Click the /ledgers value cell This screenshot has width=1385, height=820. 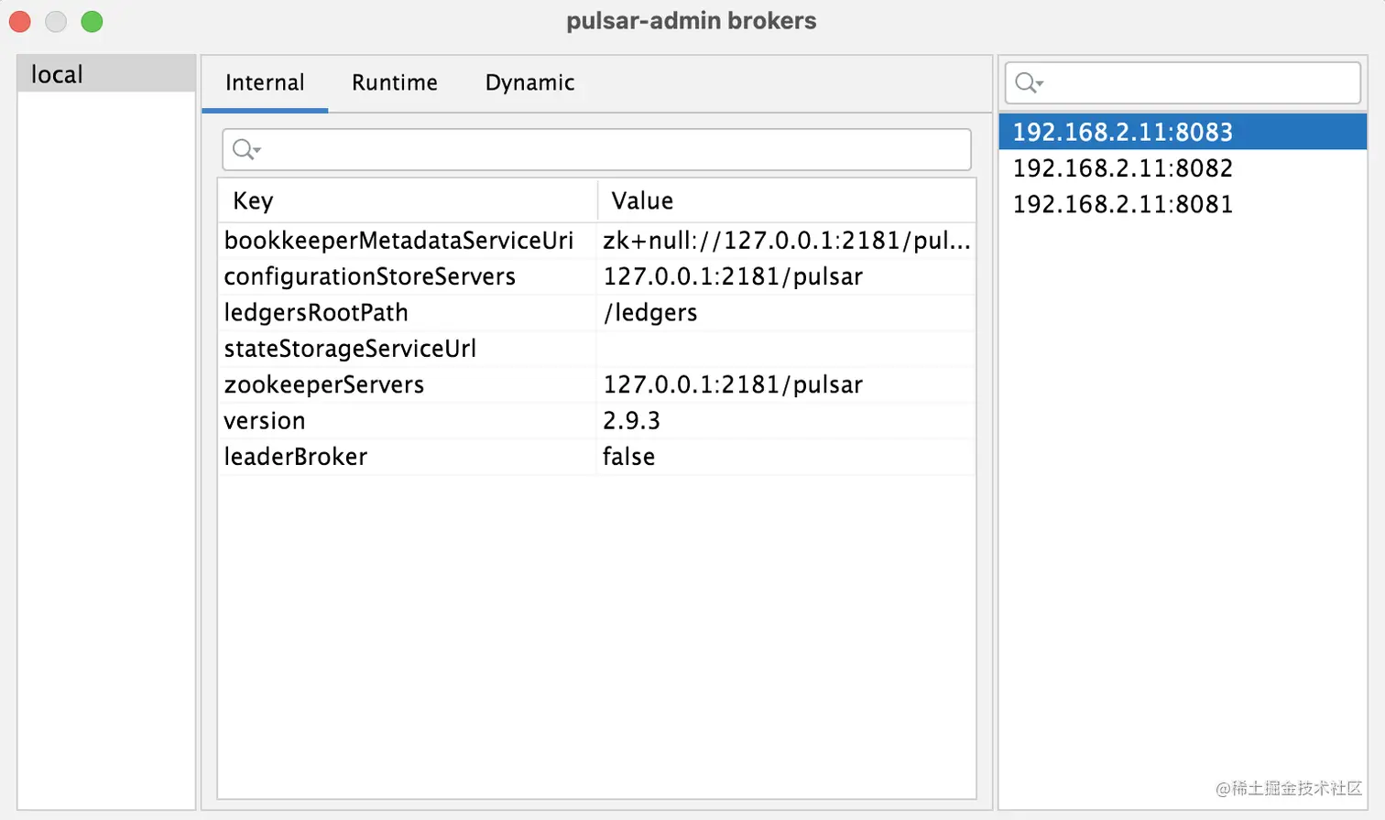pos(787,313)
